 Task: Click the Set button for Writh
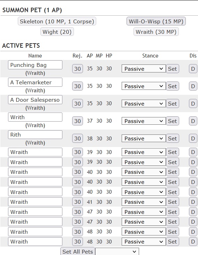[173, 121]
